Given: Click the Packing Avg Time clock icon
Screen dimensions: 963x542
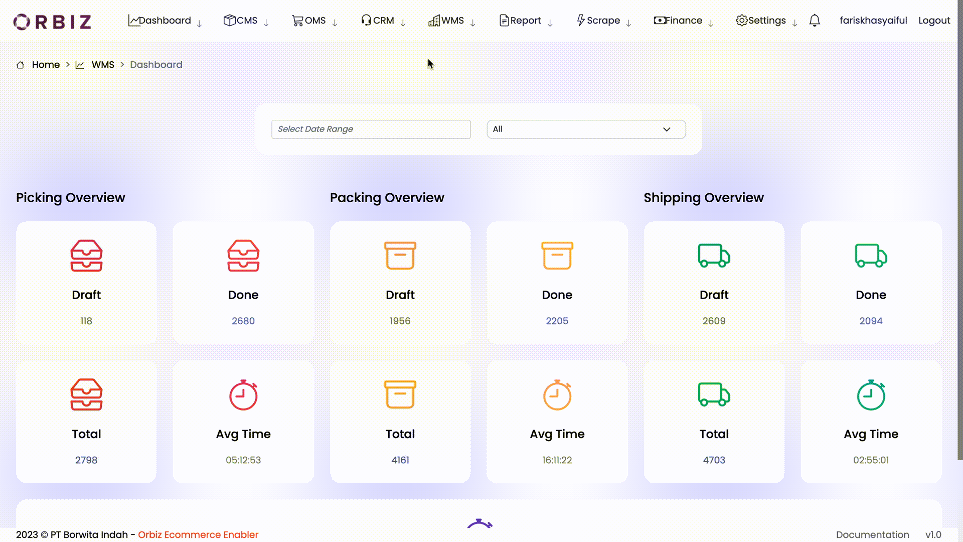Looking at the screenshot, I should pyautogui.click(x=557, y=395).
